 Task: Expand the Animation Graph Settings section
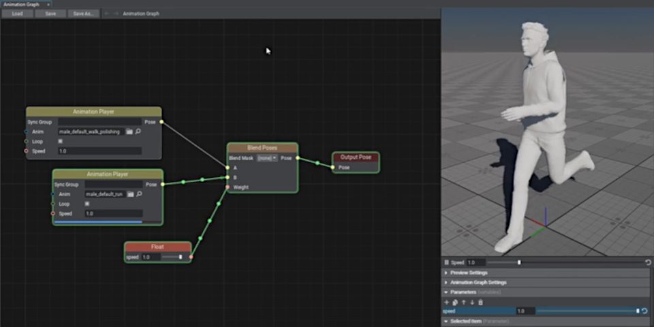click(478, 282)
